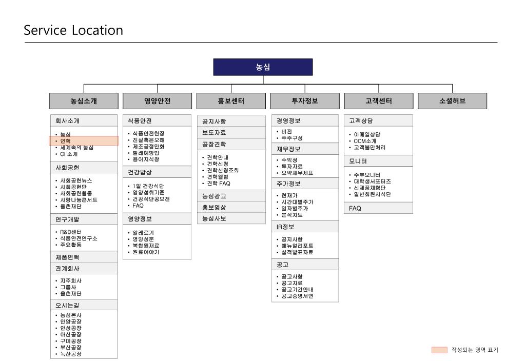The height and width of the screenshot is (363, 525).
Task: Click the 그룹사 item
Action: click(x=68, y=288)
